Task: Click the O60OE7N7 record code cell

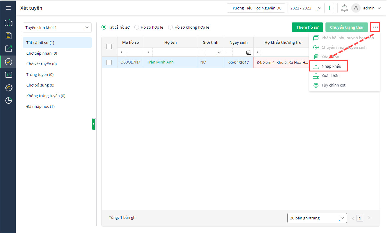Action: point(130,62)
